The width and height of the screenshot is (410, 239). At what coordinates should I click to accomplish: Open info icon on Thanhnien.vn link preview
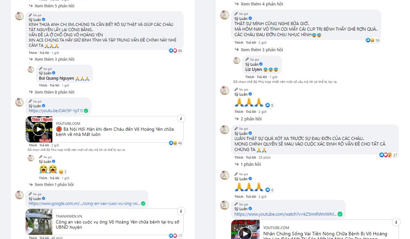(181, 211)
